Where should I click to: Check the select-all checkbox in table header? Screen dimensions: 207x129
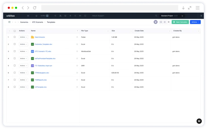15,31
